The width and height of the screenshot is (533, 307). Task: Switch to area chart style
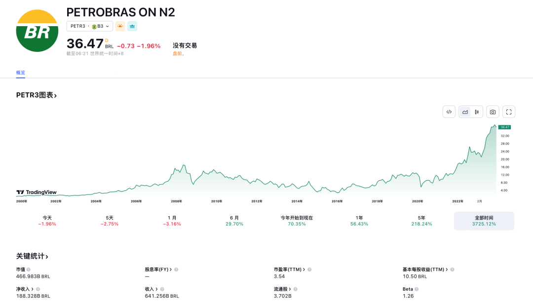pos(465,112)
